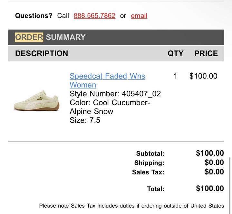Click the item quantity value 1
Image resolution: width=232 pixels, height=214 pixels.
click(x=175, y=76)
